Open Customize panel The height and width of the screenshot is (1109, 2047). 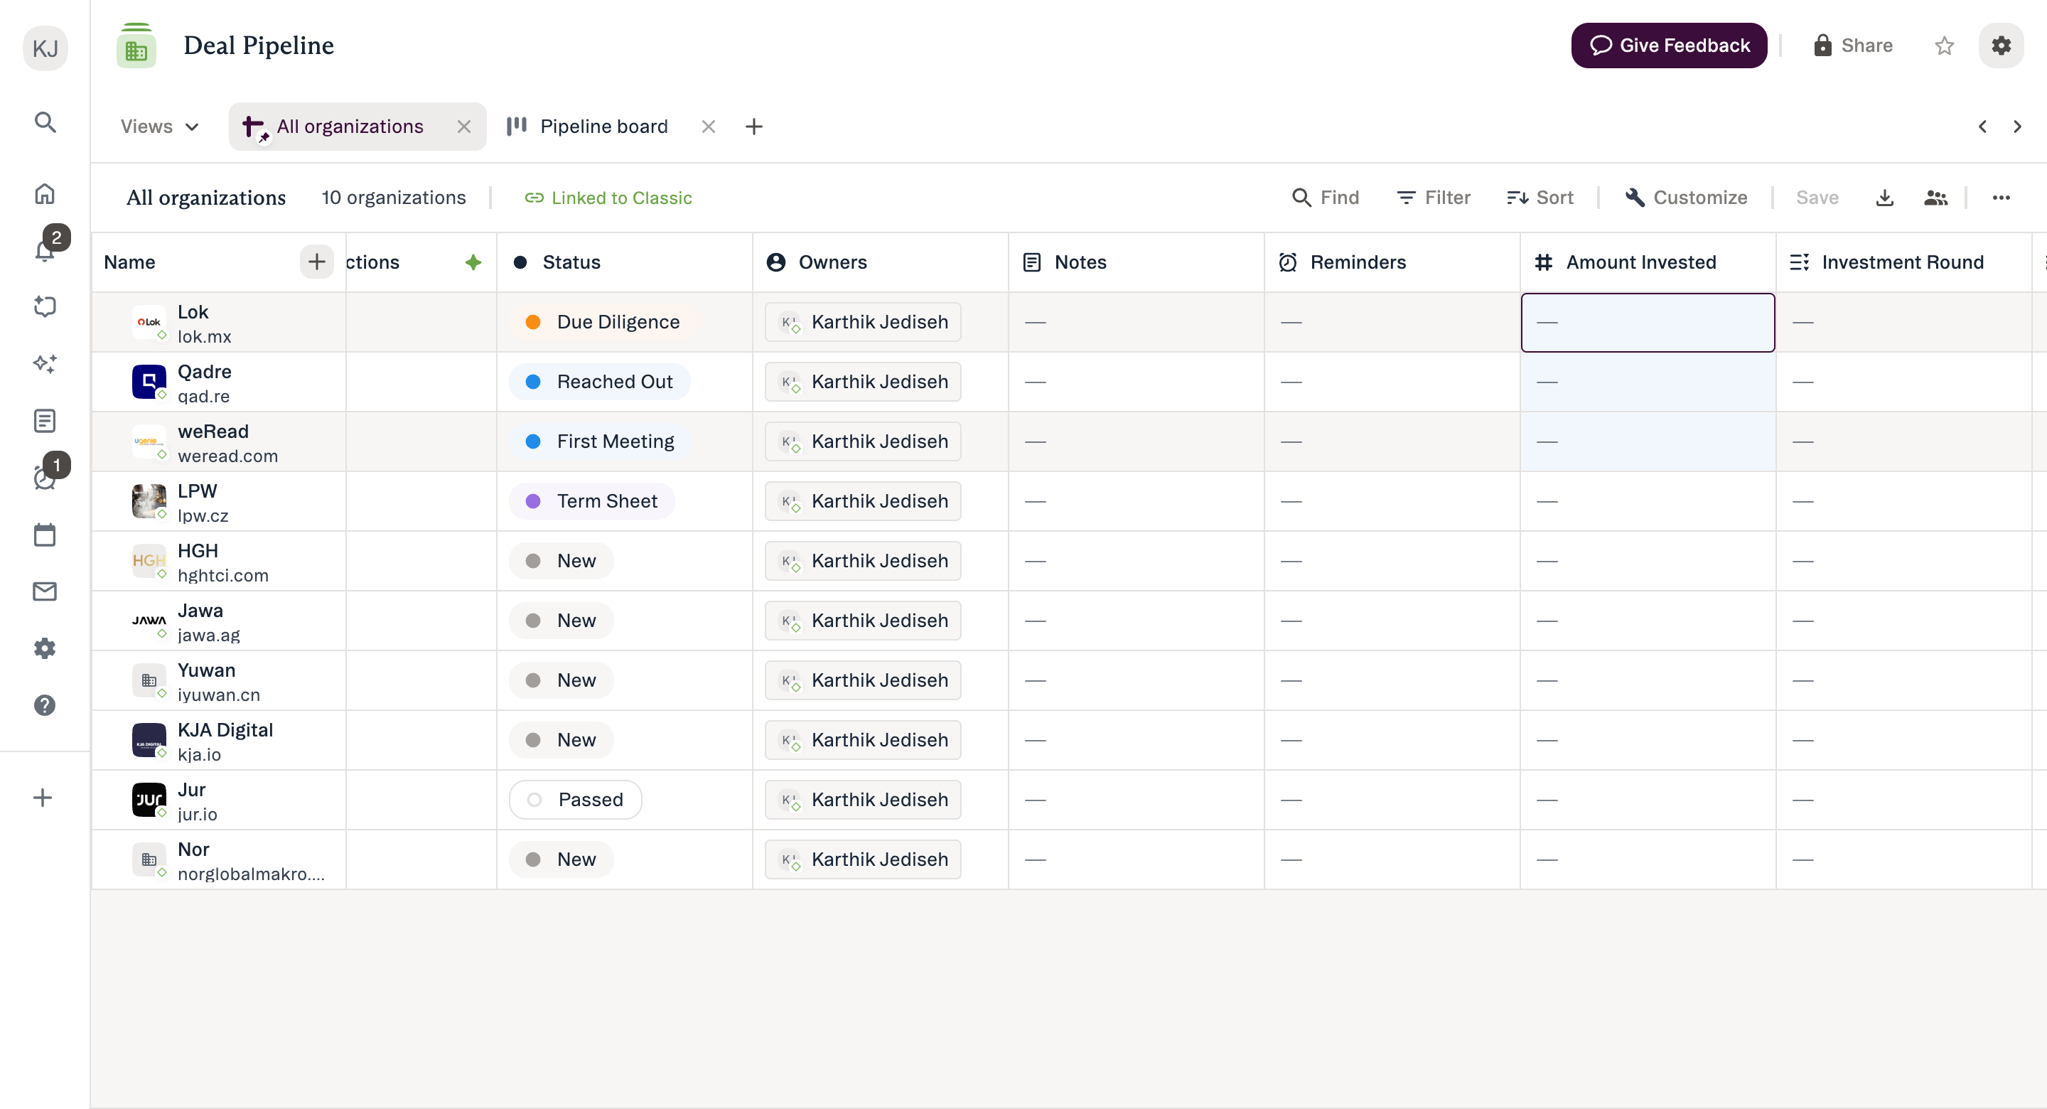pos(1686,198)
